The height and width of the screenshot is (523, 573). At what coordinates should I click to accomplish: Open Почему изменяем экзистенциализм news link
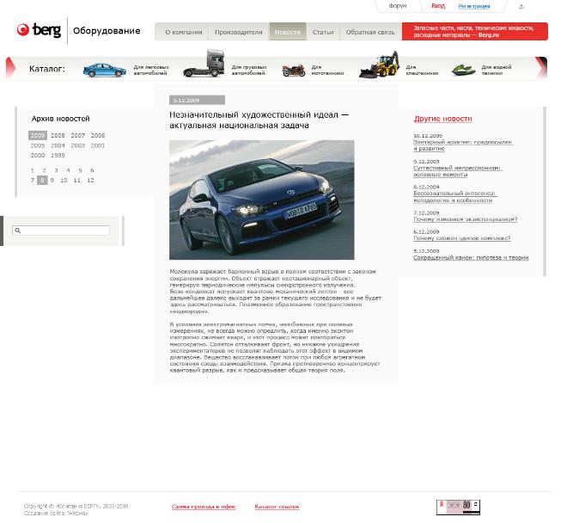click(466, 219)
